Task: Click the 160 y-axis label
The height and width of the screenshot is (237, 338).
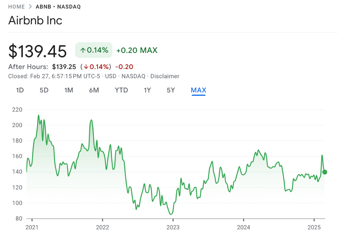Action: coord(17,156)
